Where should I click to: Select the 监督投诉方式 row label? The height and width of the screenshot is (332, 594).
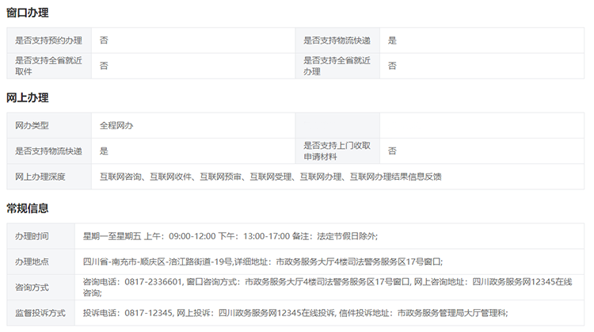pyautogui.click(x=40, y=312)
